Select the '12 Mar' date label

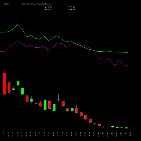pyautogui.click(x=130, y=134)
